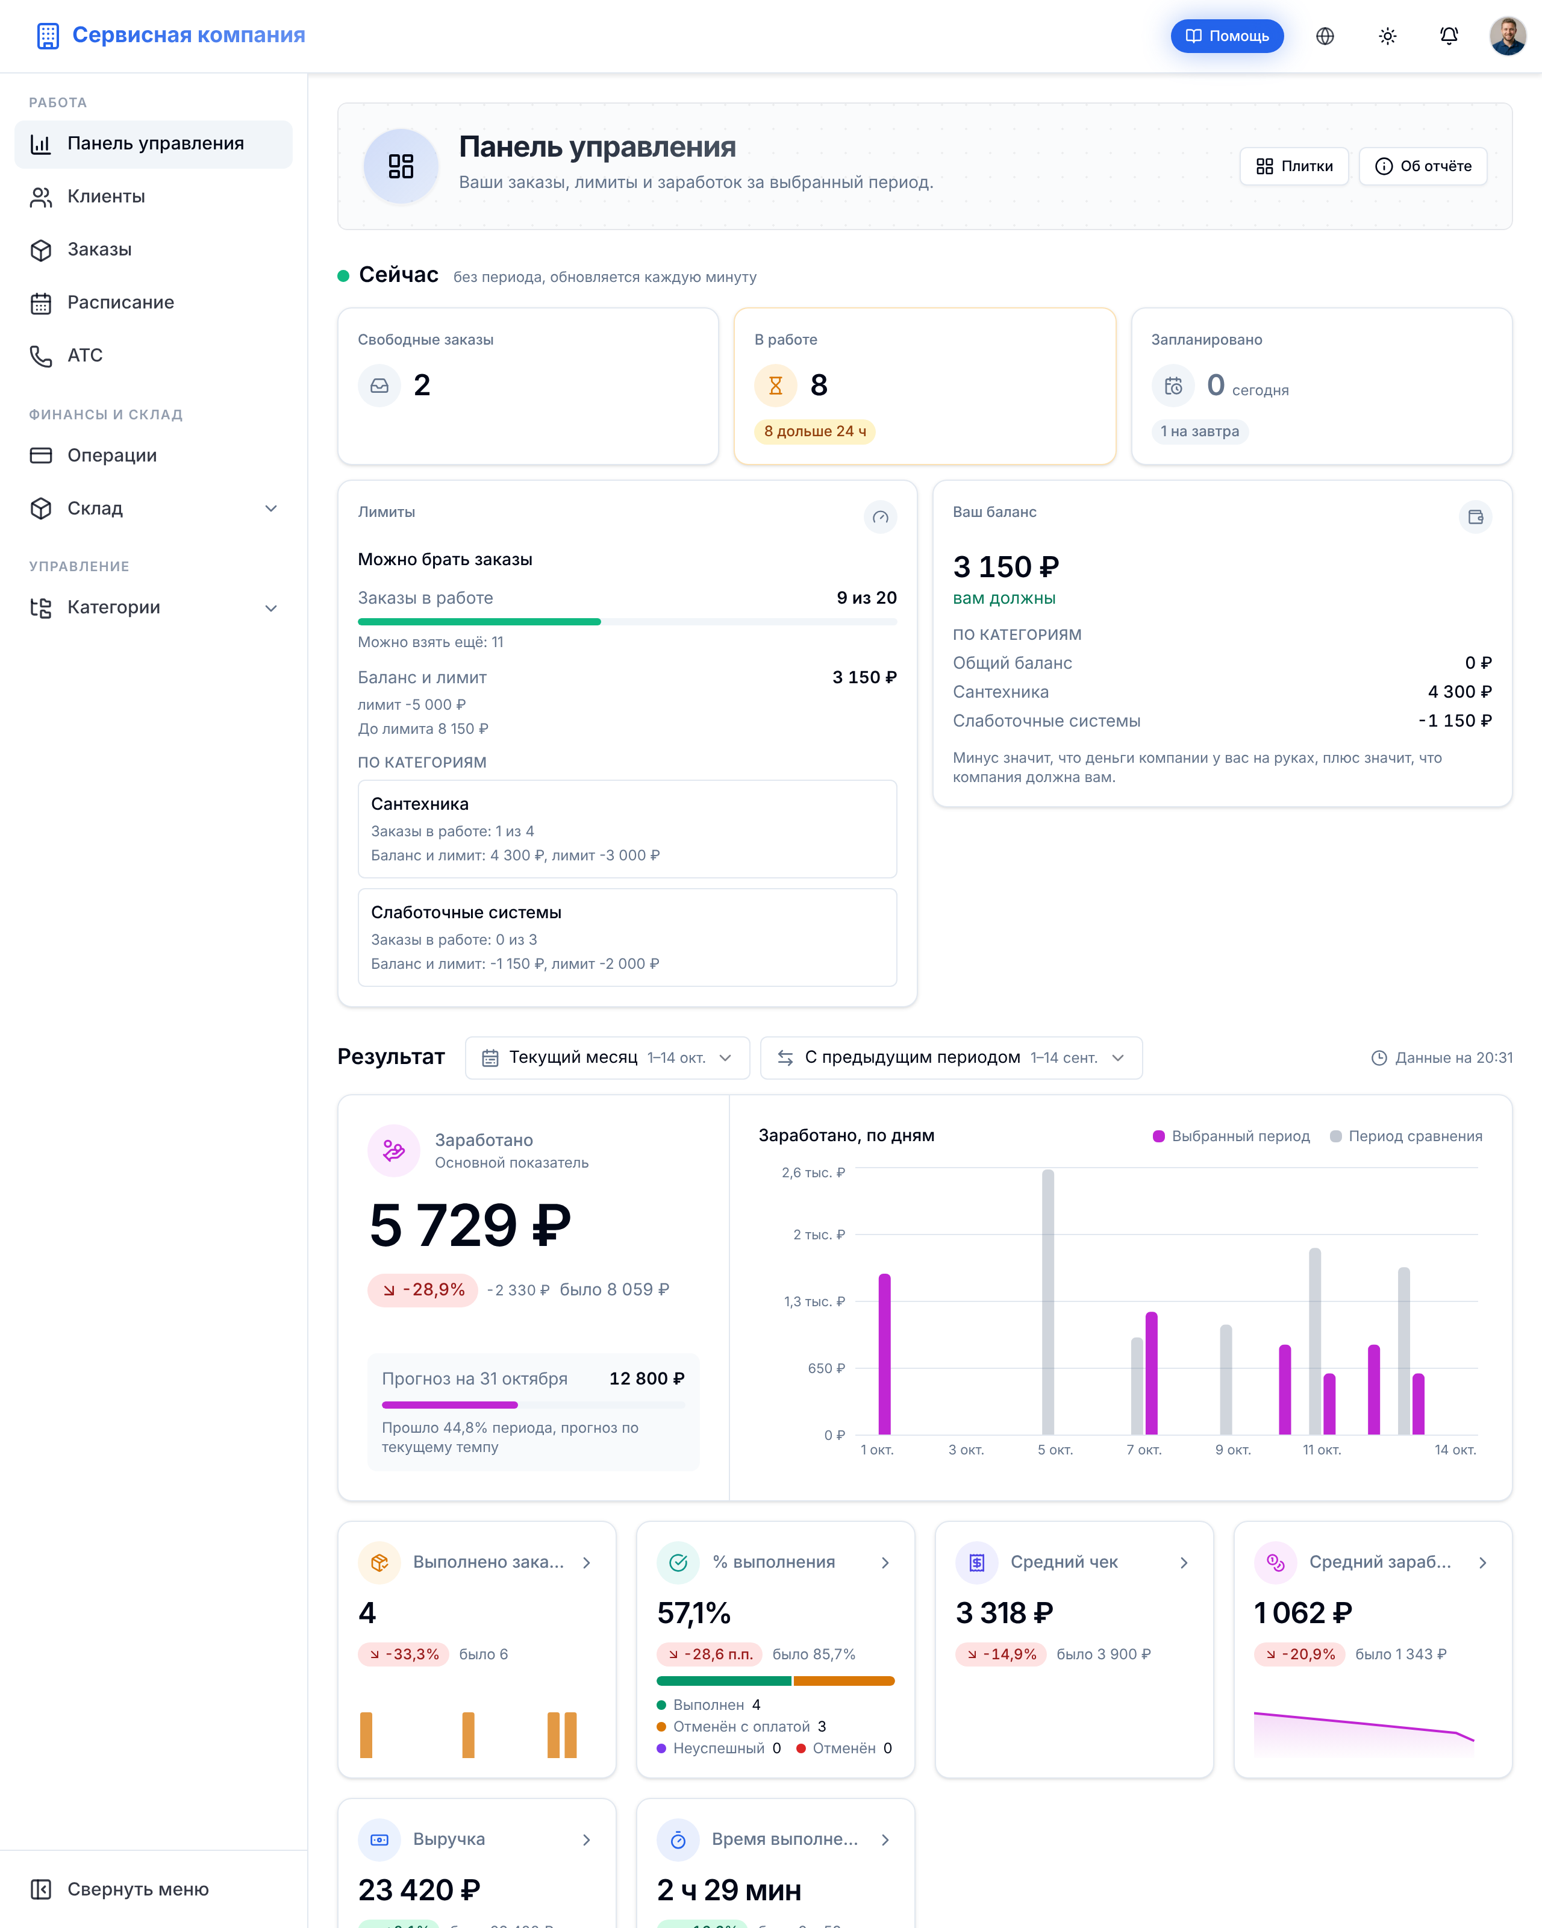Go to Клиенты section

[154, 197]
